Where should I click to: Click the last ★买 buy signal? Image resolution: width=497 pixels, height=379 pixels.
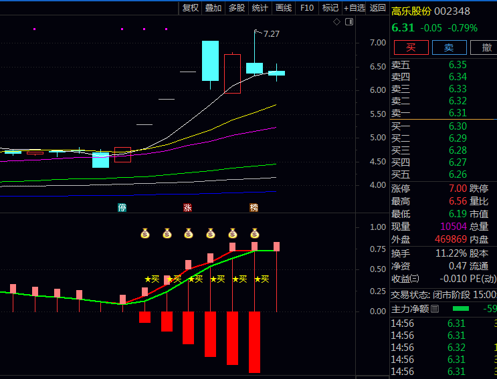click(x=262, y=279)
